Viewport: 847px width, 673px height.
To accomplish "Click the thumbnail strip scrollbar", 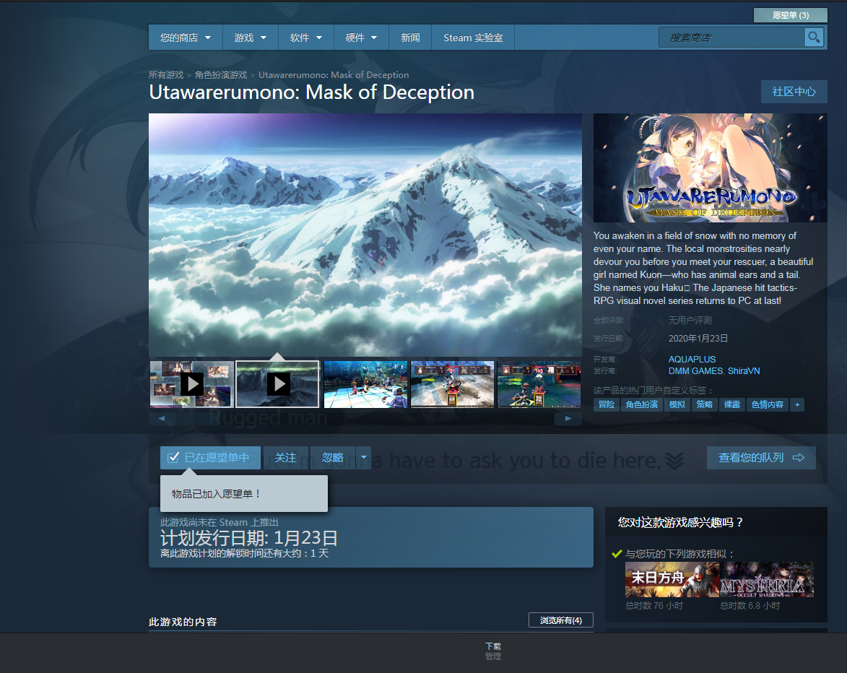I will pos(365,419).
